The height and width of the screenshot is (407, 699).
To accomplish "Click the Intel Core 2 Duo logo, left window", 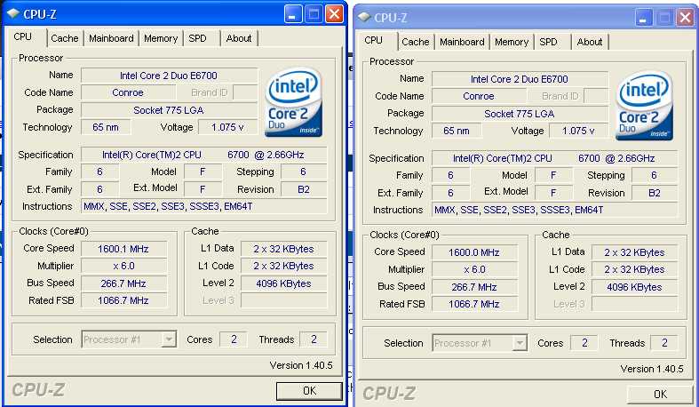I will (293, 102).
